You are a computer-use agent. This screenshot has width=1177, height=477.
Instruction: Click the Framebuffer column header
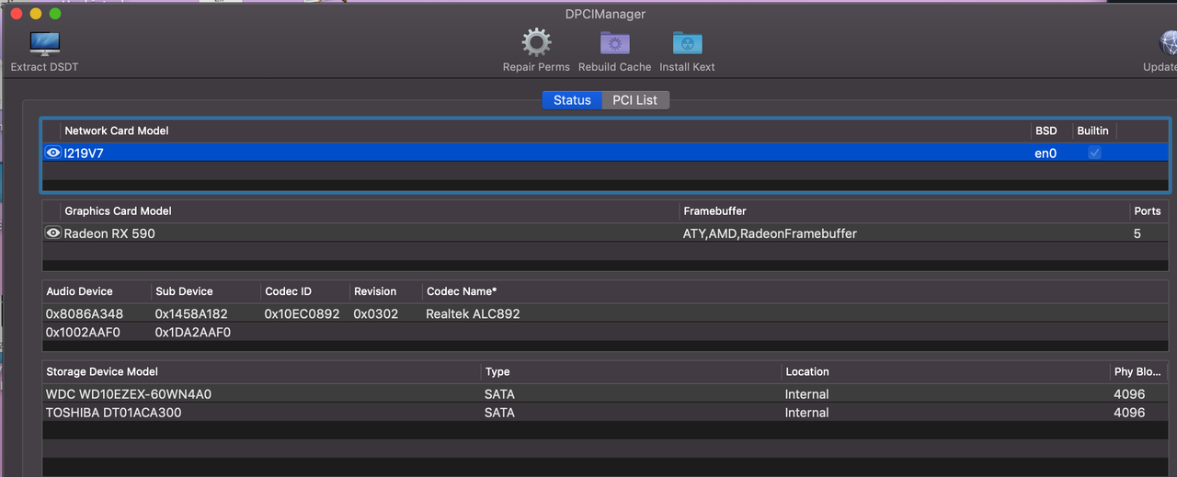click(714, 211)
